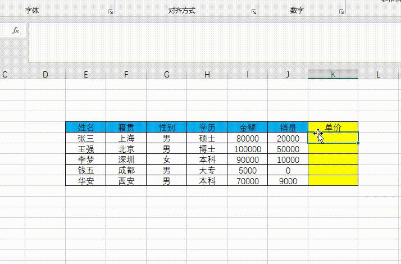The width and height of the screenshot is (401, 264).
Task: Select the sales cell 20000
Action: pos(288,138)
